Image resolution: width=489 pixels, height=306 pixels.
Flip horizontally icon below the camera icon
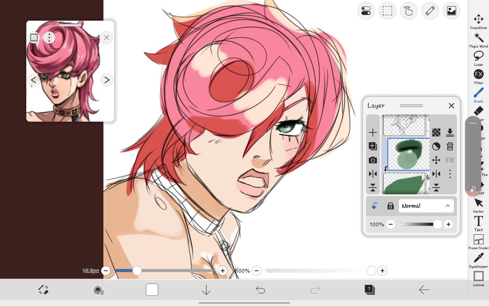pyautogui.click(x=373, y=174)
